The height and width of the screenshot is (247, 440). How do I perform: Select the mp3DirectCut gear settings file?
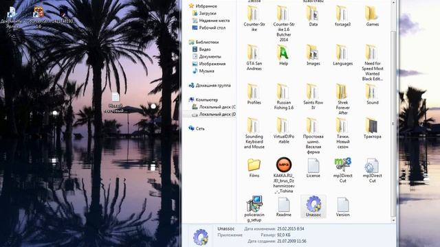click(373, 170)
